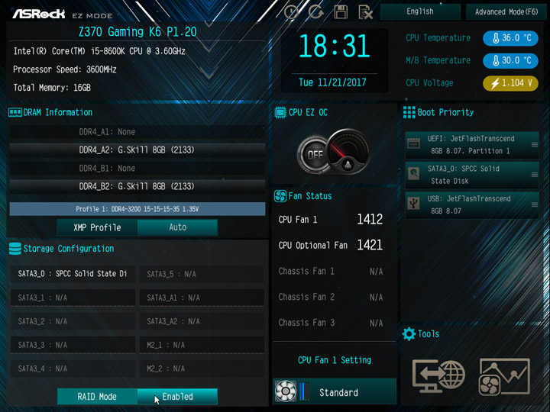Open the English language selector
This screenshot has width=550, height=412.
[420, 11]
